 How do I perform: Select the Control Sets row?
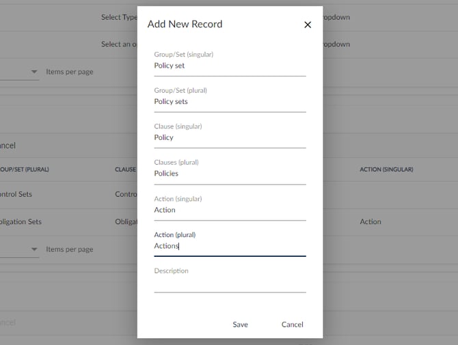[x=21, y=194]
